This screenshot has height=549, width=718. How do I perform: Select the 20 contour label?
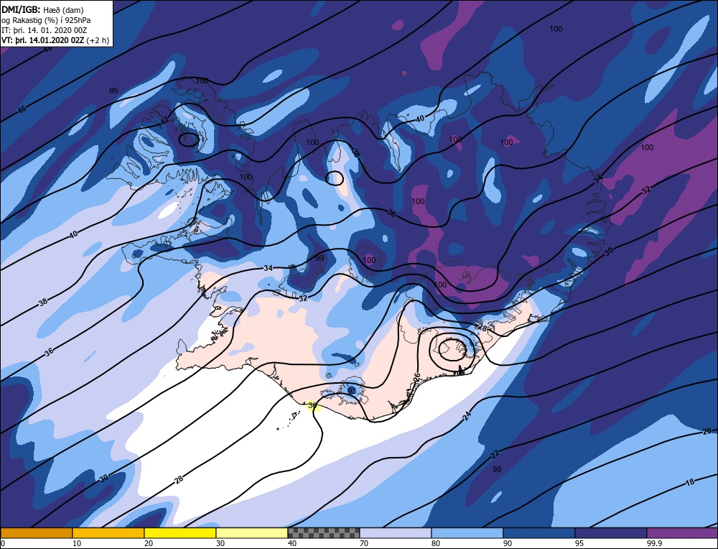click(x=707, y=431)
